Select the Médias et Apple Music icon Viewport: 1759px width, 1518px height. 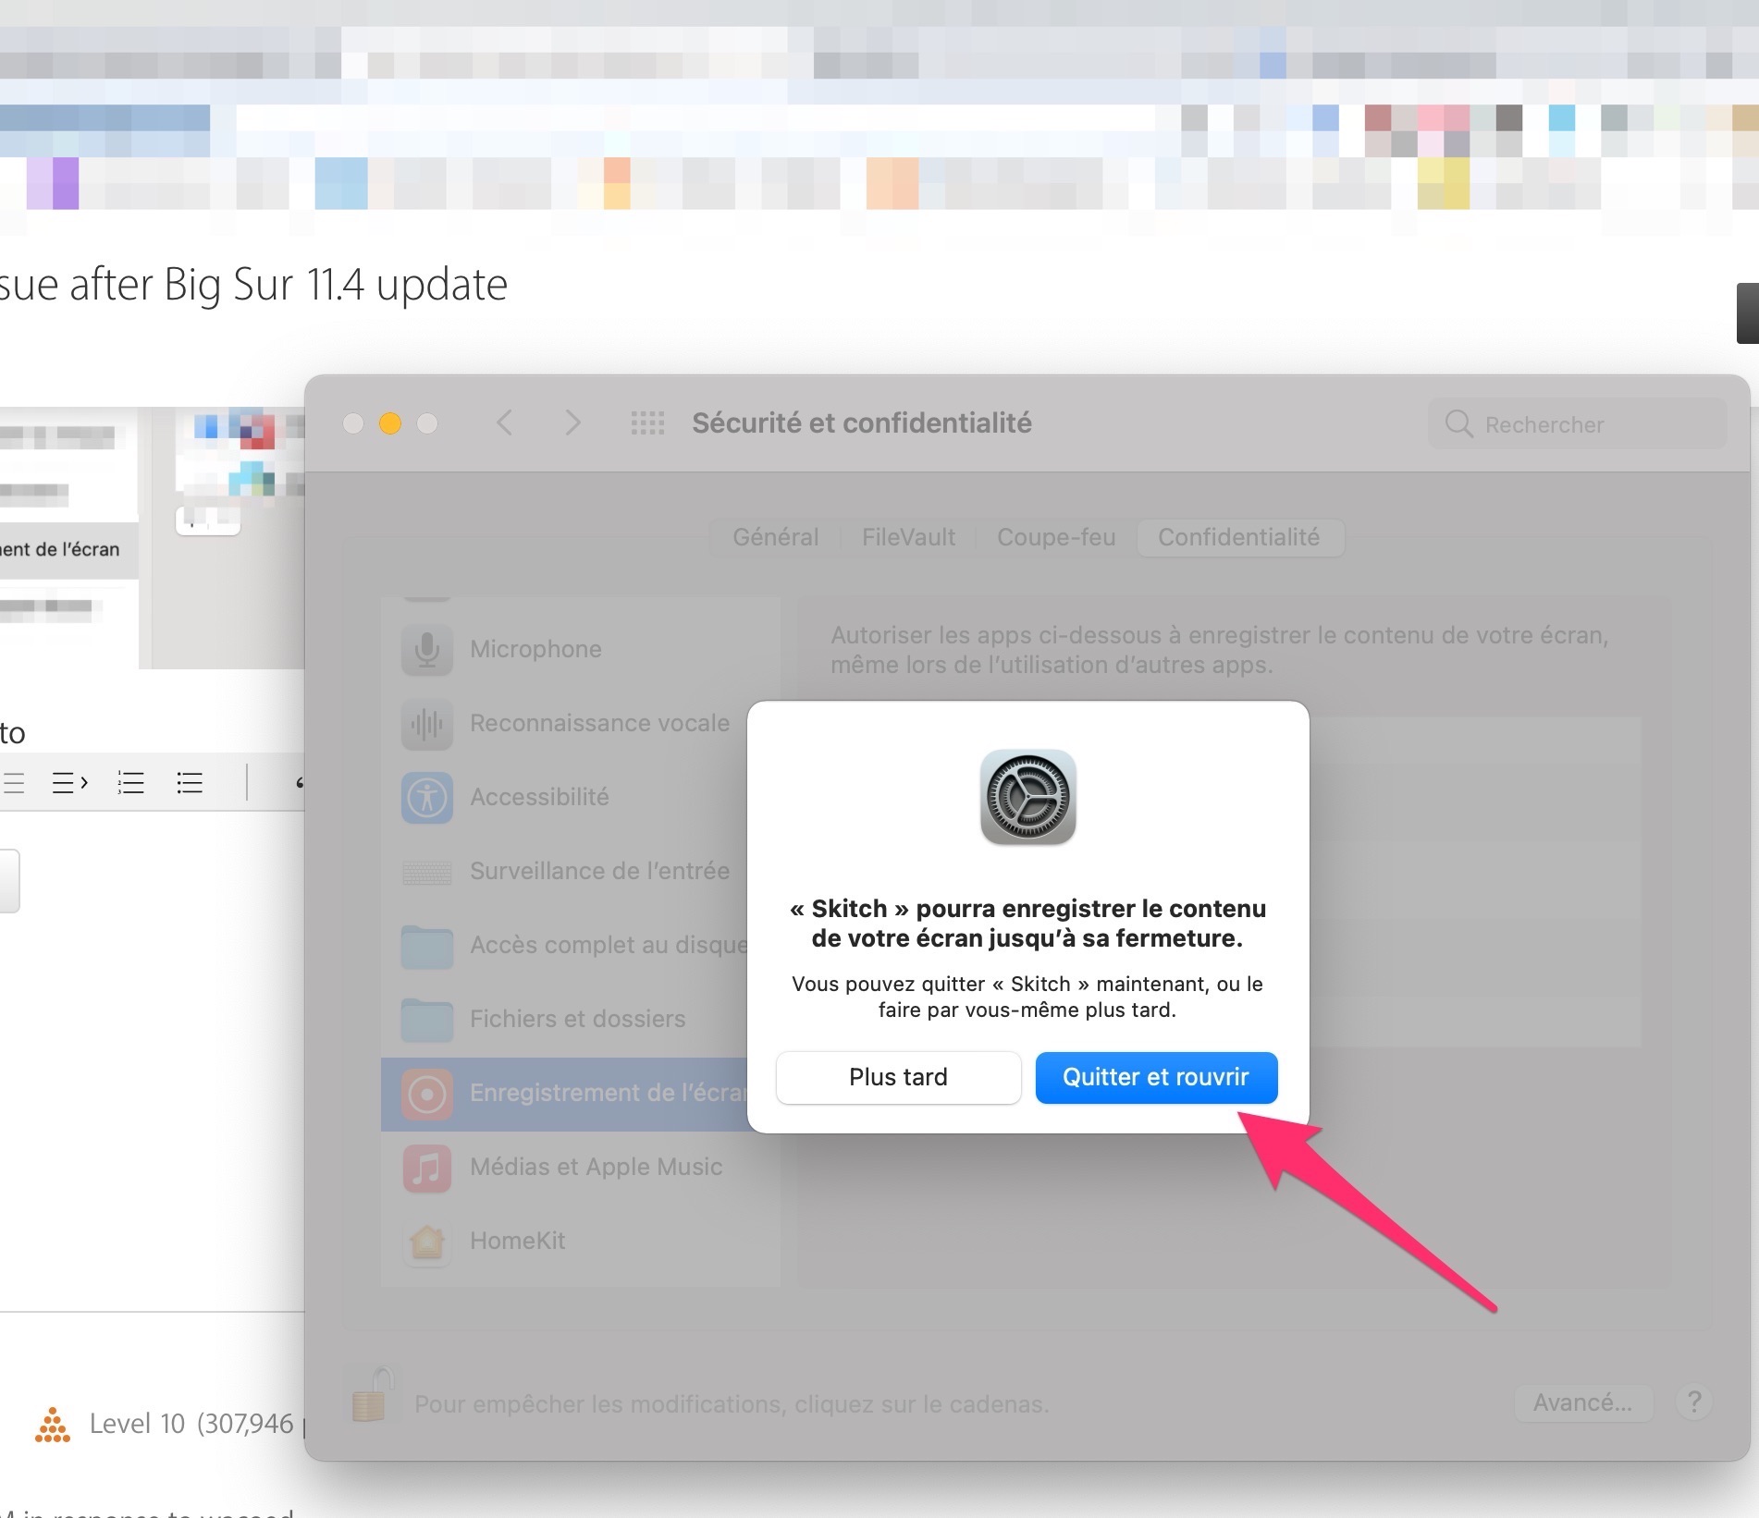[426, 1168]
